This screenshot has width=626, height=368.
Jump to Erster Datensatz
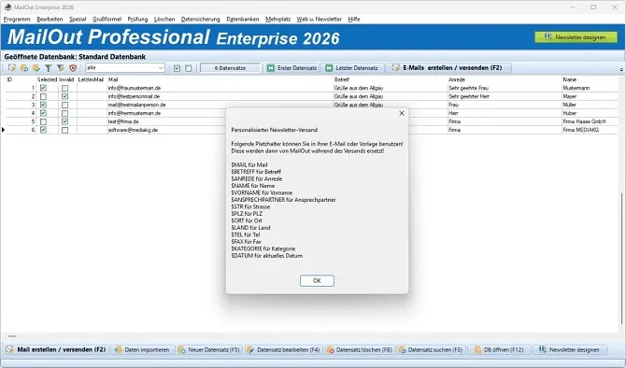[x=292, y=68]
